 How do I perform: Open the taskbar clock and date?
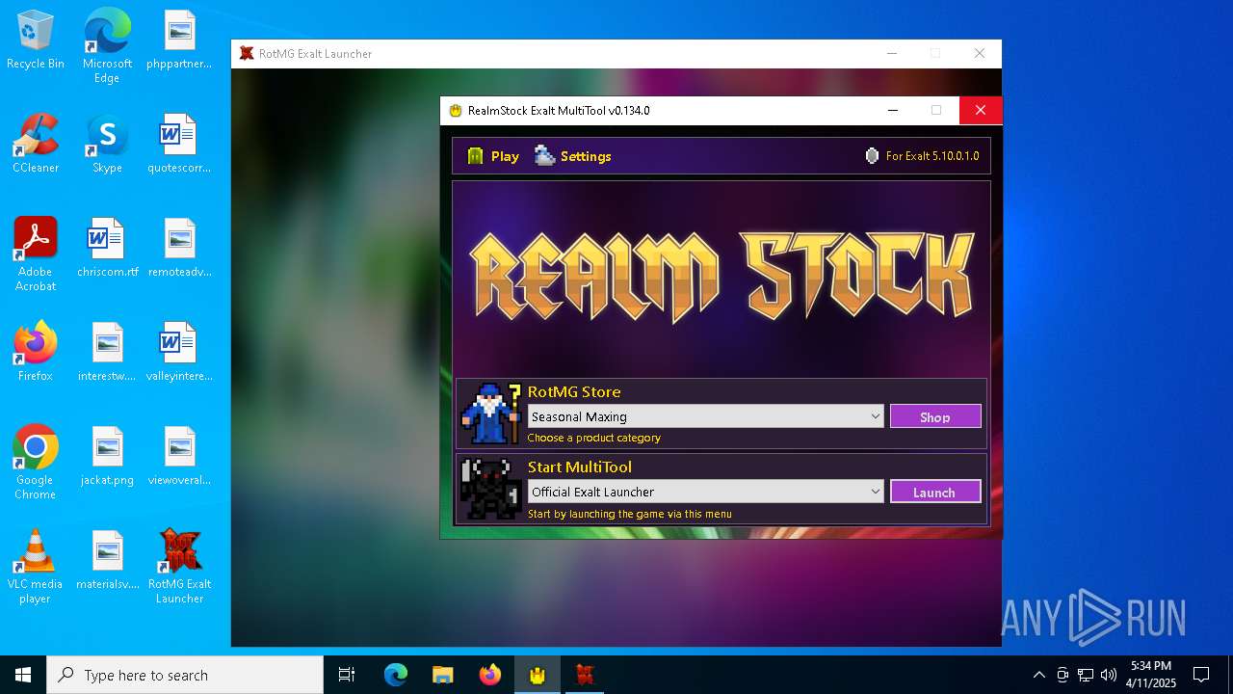[1151, 675]
